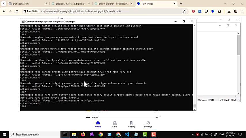Bookmark this page with the star icon
Image resolution: width=246 pixels, height=138 pixels.
tap(184, 11)
